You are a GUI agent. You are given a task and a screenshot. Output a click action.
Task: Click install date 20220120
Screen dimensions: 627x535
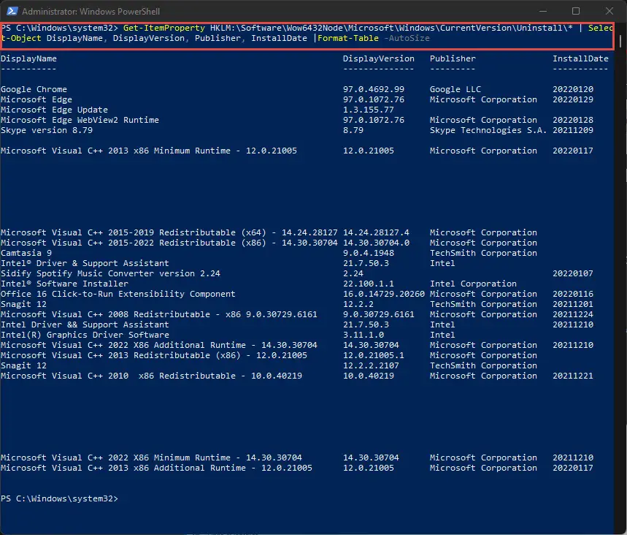click(x=573, y=89)
